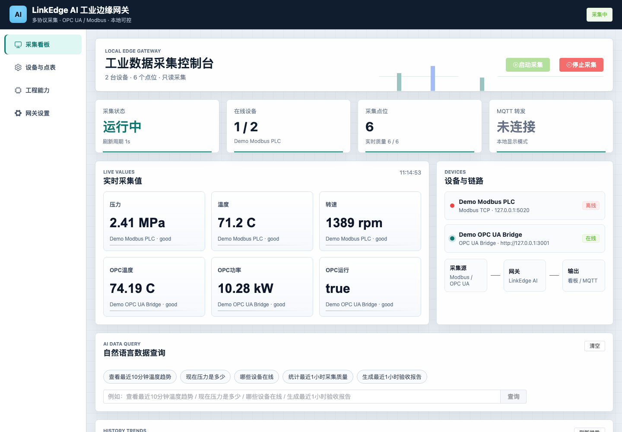This screenshot has width=622, height=432.
Task: Click the cog icon beside 网关设置
Action: click(x=18, y=113)
